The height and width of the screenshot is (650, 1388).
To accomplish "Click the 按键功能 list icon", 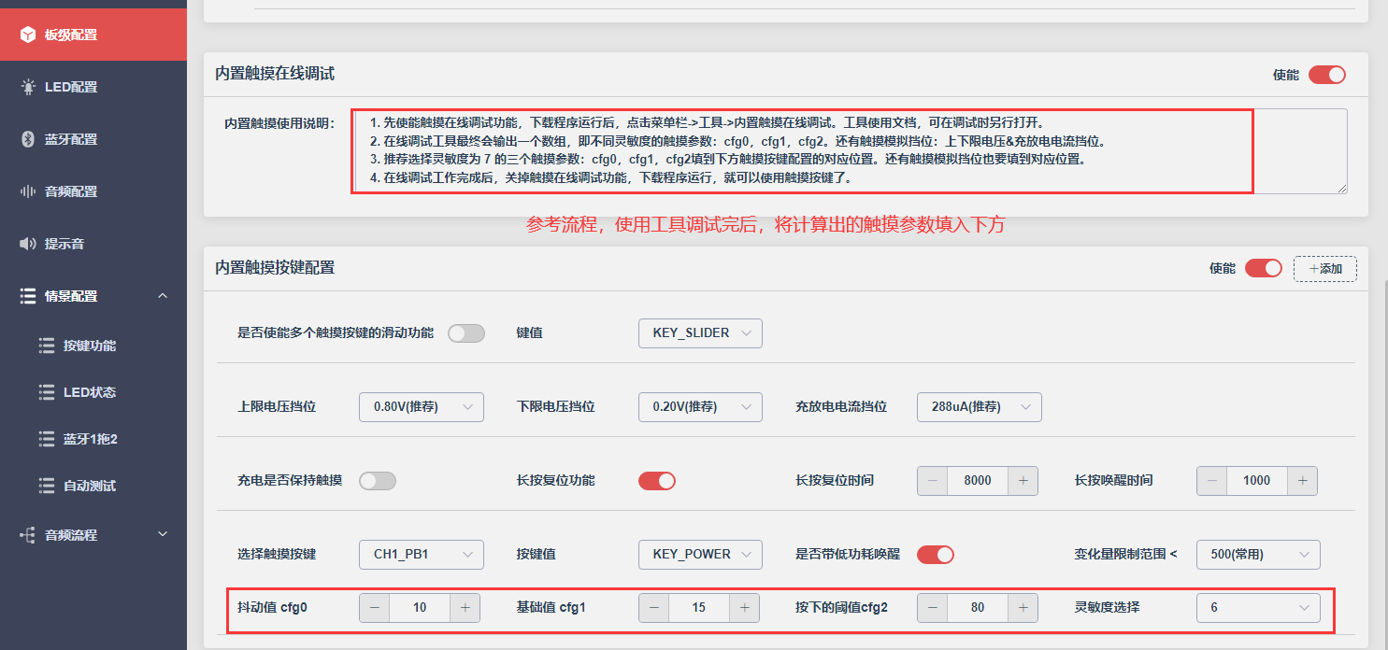I will click(47, 346).
